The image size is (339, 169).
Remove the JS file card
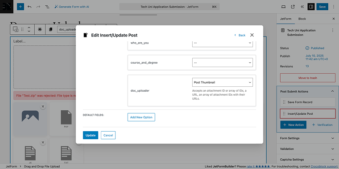[x=43, y=142]
